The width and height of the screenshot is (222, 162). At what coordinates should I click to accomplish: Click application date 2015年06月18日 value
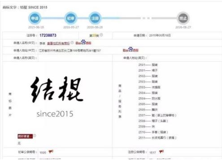pos(160,35)
